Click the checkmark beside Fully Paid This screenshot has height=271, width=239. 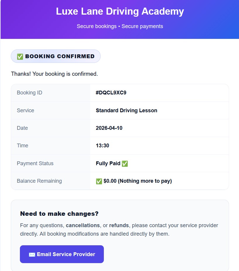pos(125,163)
